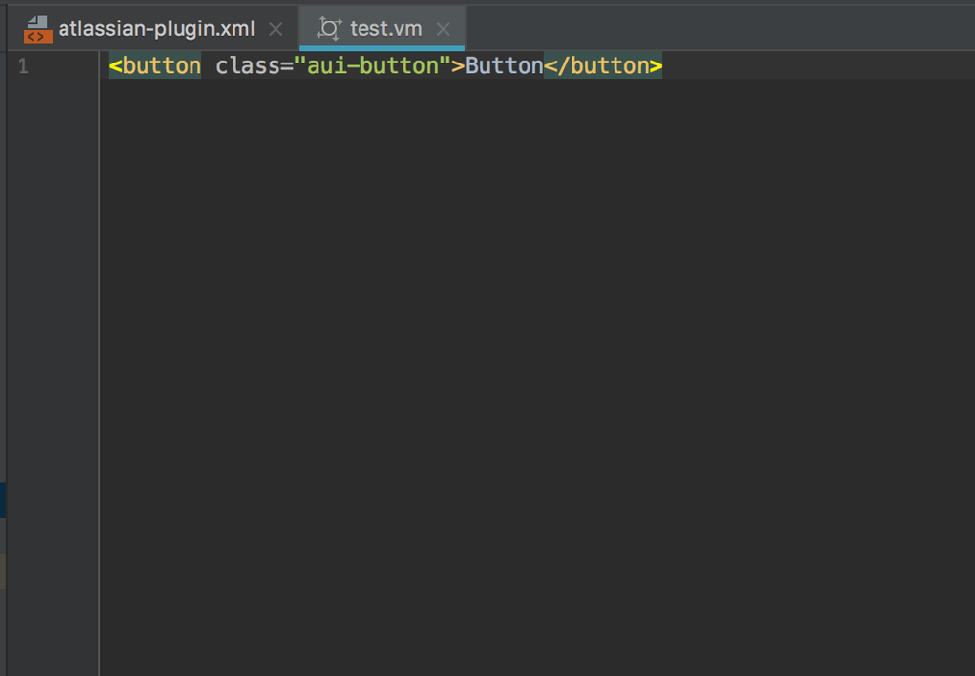Click the highlighted opening button tag
The width and height of the screenshot is (975, 676).
[x=154, y=65]
